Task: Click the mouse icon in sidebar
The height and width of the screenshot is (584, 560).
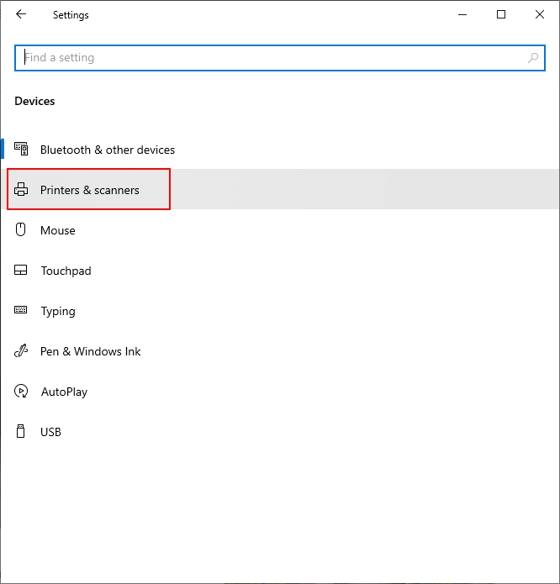Action: tap(21, 230)
